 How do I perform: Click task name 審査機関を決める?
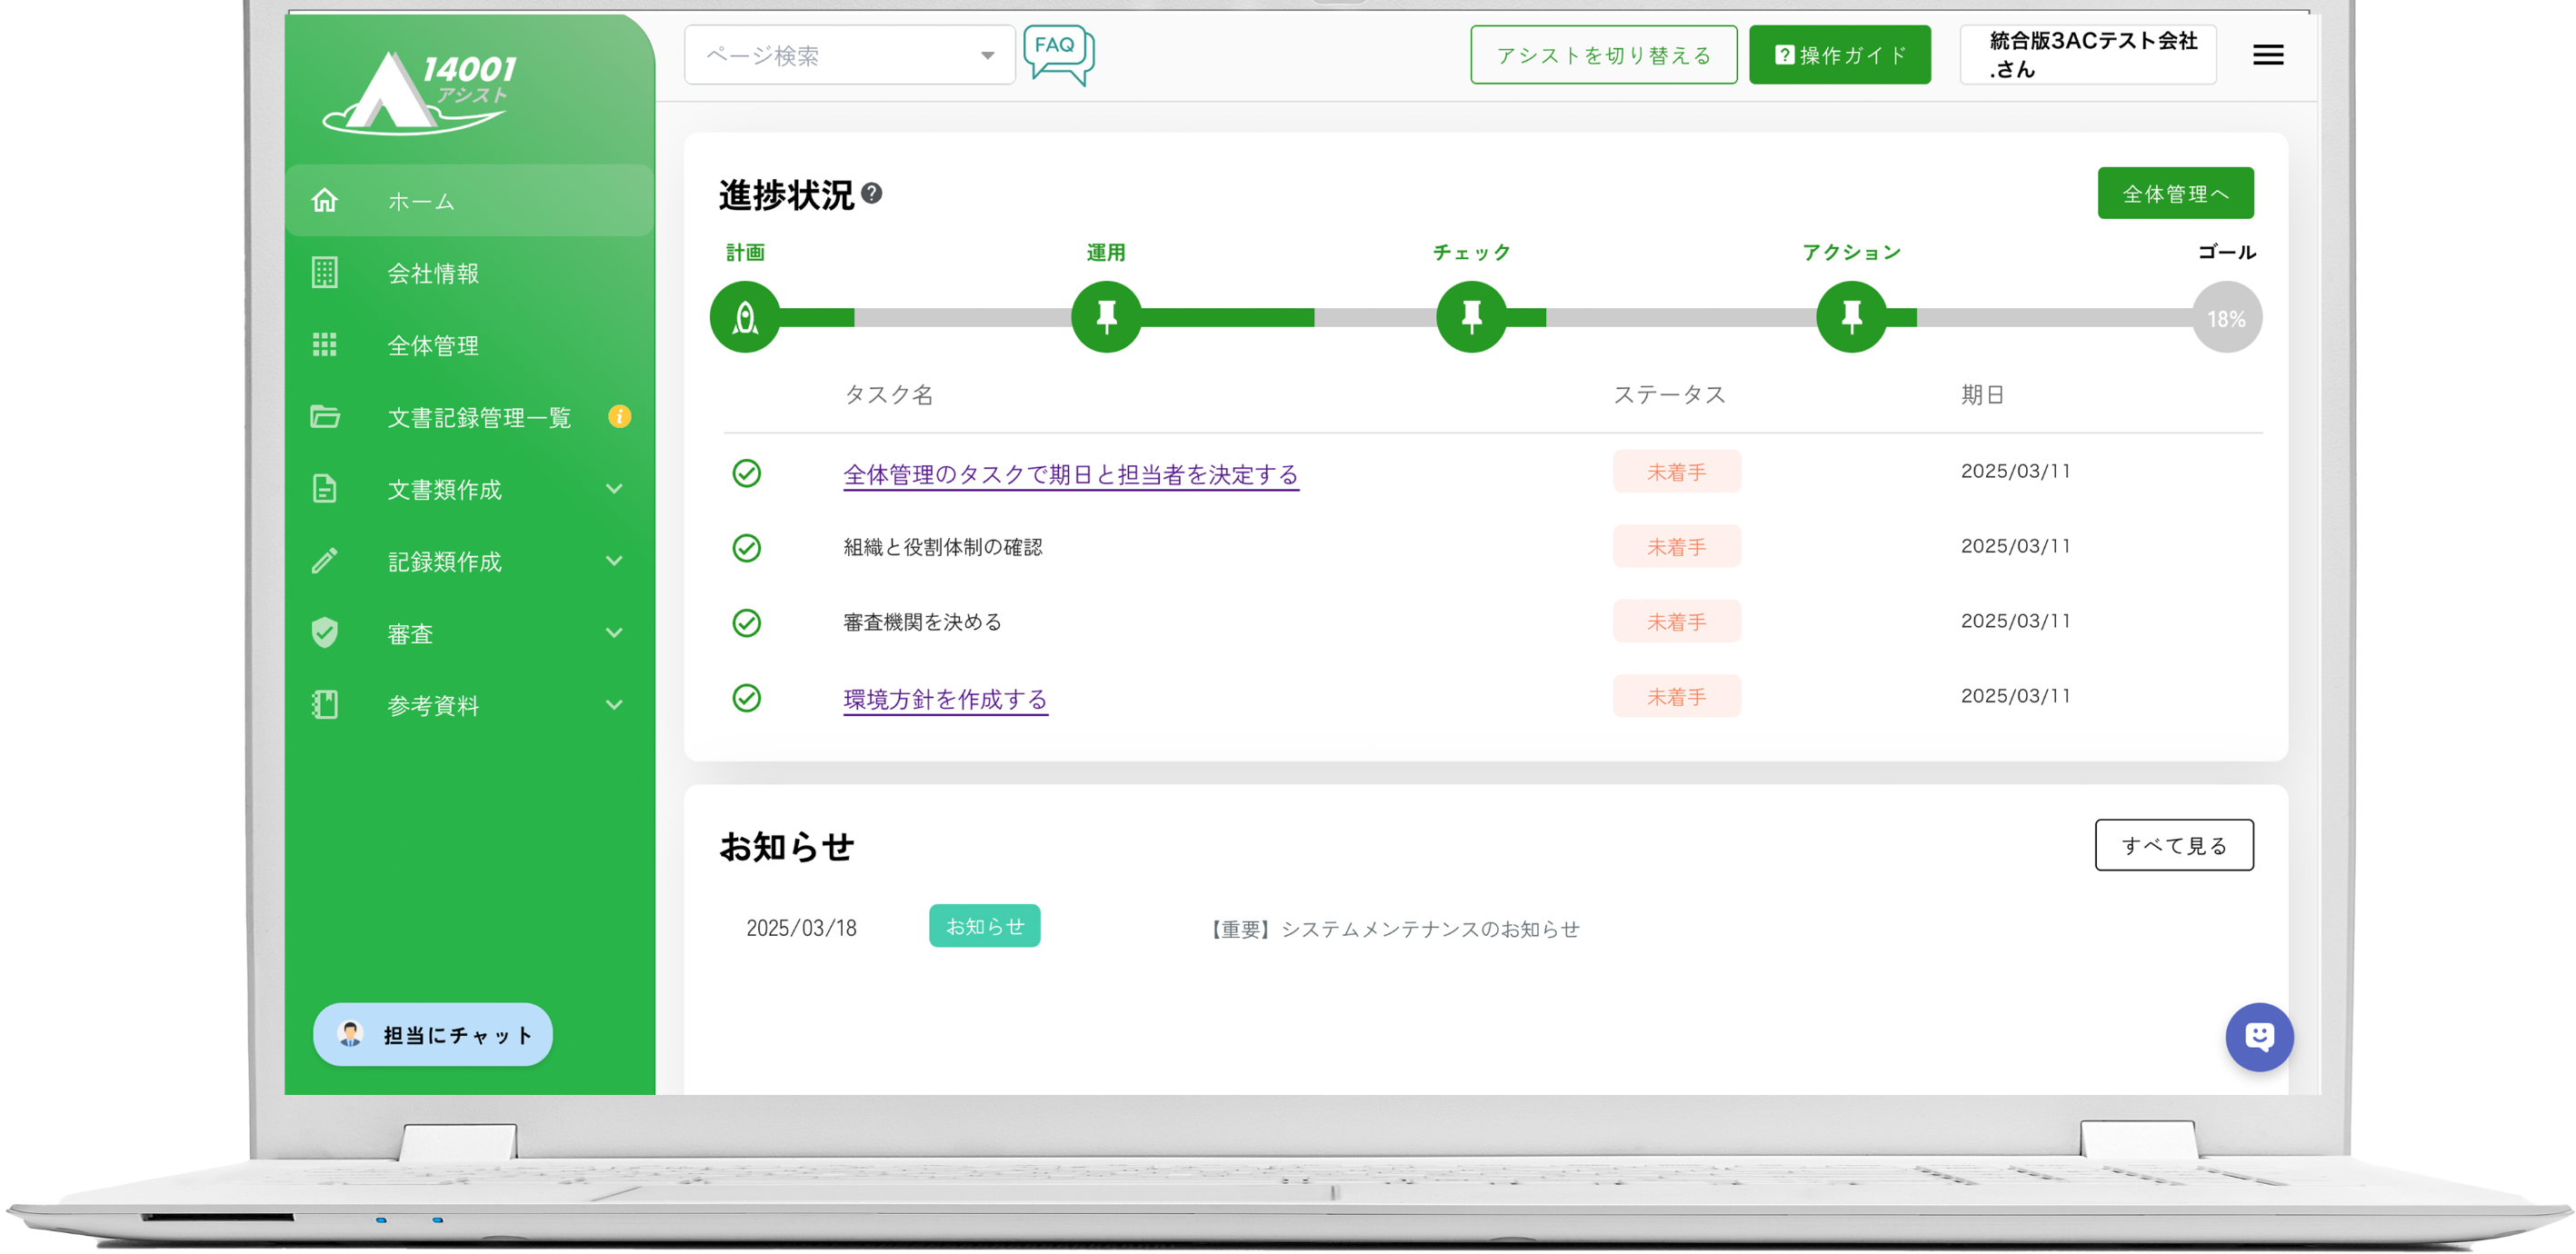coord(922,622)
